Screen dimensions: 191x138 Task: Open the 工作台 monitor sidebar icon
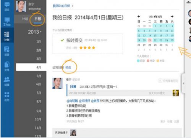point(7,20)
